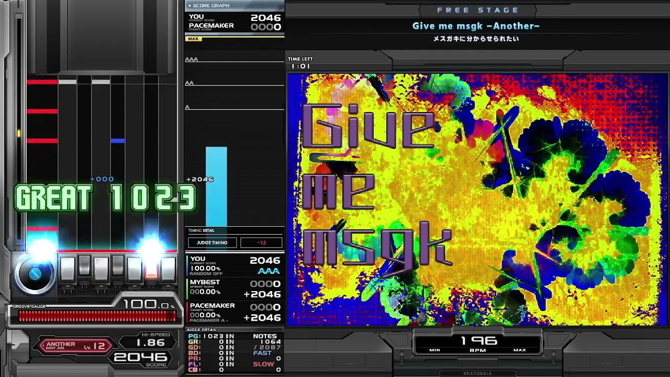Click the MAX marker on score graph

pyautogui.click(x=193, y=39)
